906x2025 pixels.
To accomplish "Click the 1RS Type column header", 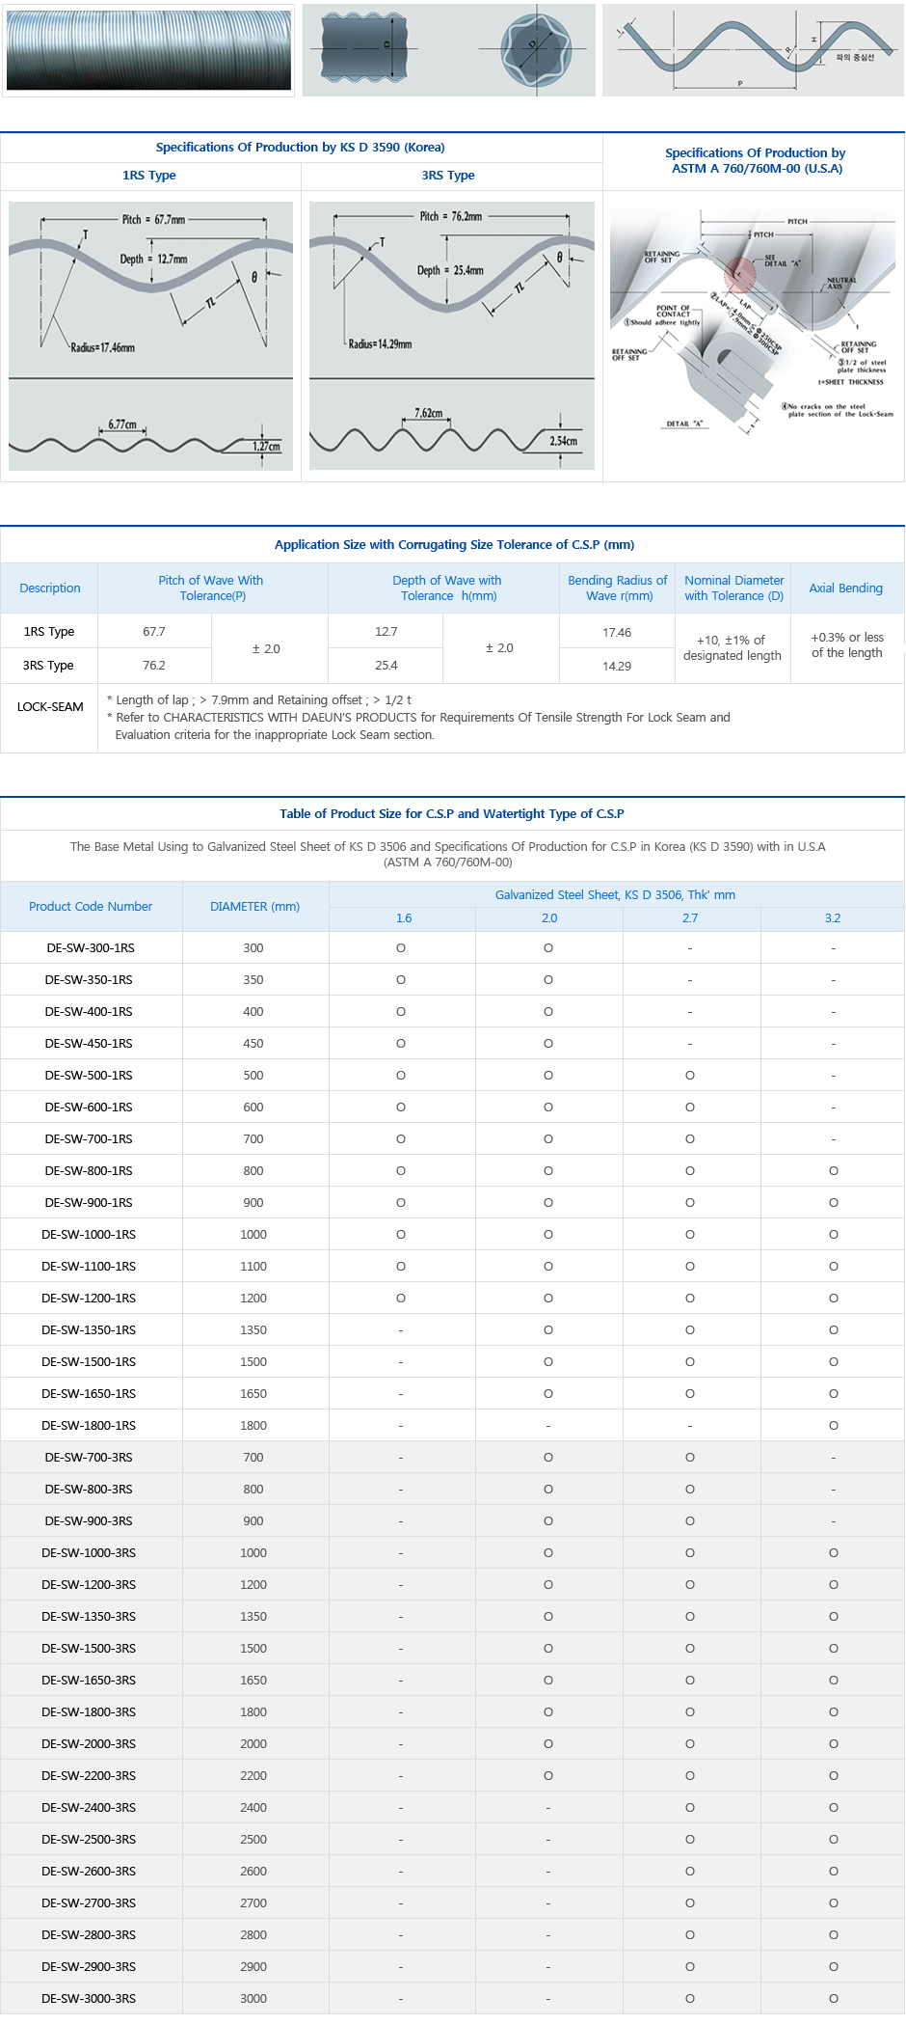I will click(149, 176).
